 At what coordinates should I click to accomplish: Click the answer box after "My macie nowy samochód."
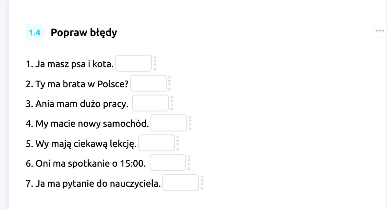click(x=169, y=123)
